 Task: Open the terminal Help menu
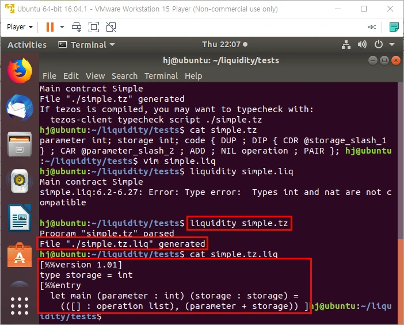point(193,76)
